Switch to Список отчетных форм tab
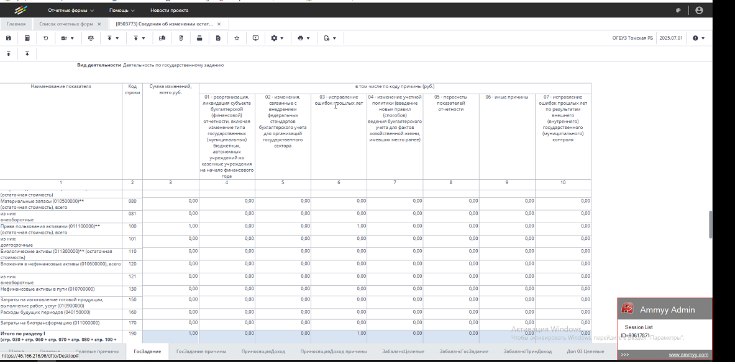Image resolution: width=735 pixels, height=362 pixels. [x=66, y=24]
